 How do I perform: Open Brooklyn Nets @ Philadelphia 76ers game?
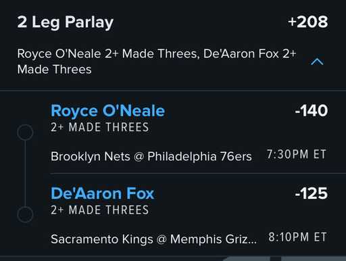tap(151, 156)
